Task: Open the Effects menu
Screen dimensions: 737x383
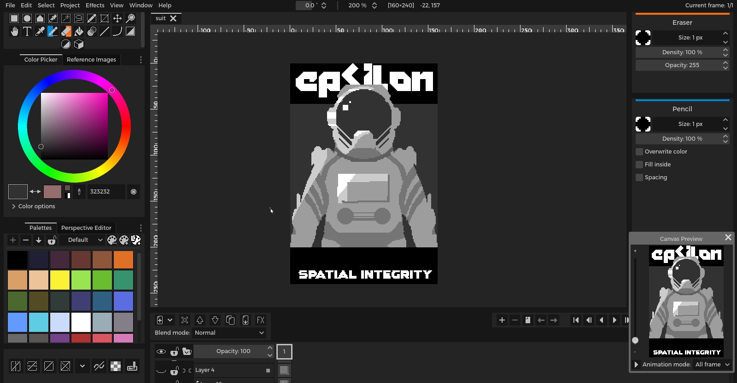Action: point(95,6)
